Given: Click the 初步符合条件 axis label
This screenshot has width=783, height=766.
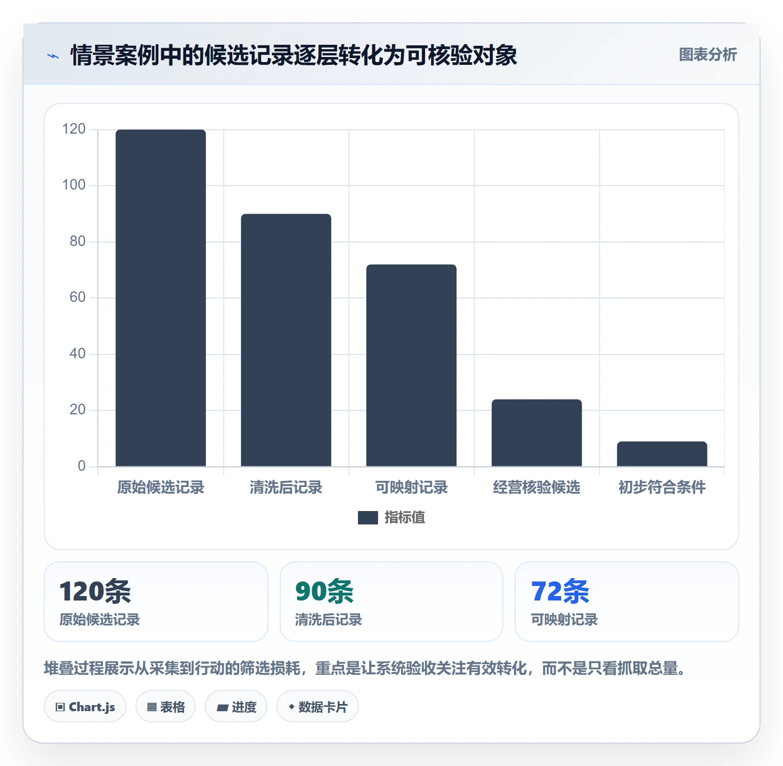Looking at the screenshot, I should [662, 488].
